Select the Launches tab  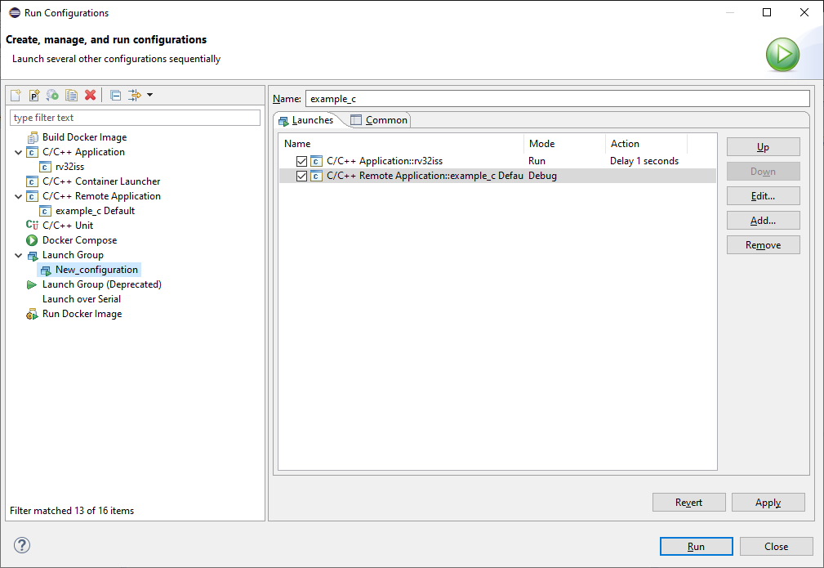tap(306, 120)
